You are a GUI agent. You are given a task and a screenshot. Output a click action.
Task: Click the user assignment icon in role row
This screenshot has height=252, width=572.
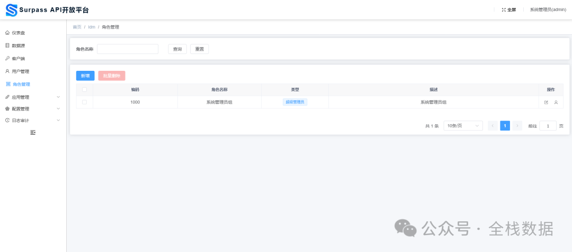click(556, 102)
